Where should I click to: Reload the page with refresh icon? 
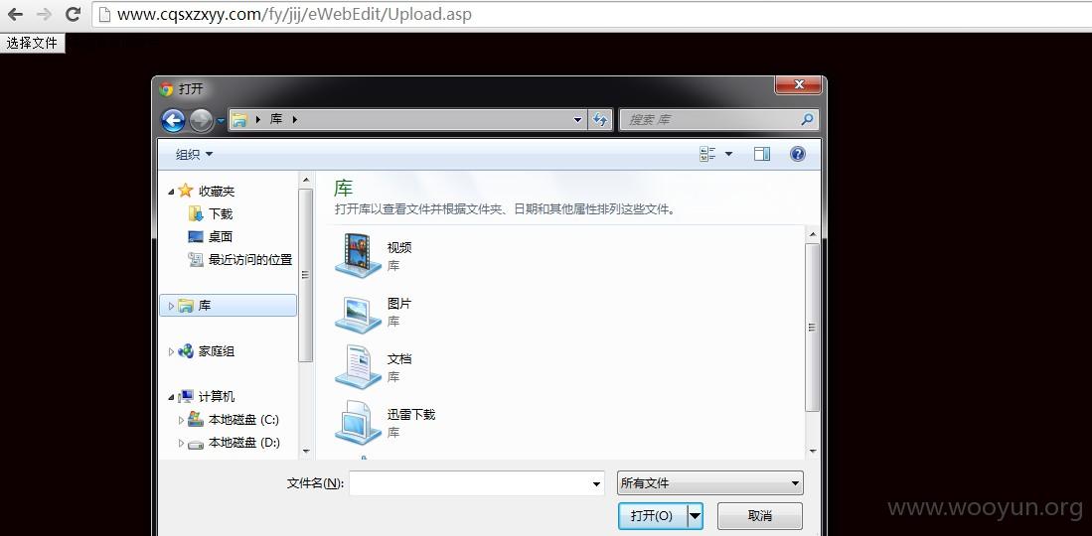tap(73, 14)
